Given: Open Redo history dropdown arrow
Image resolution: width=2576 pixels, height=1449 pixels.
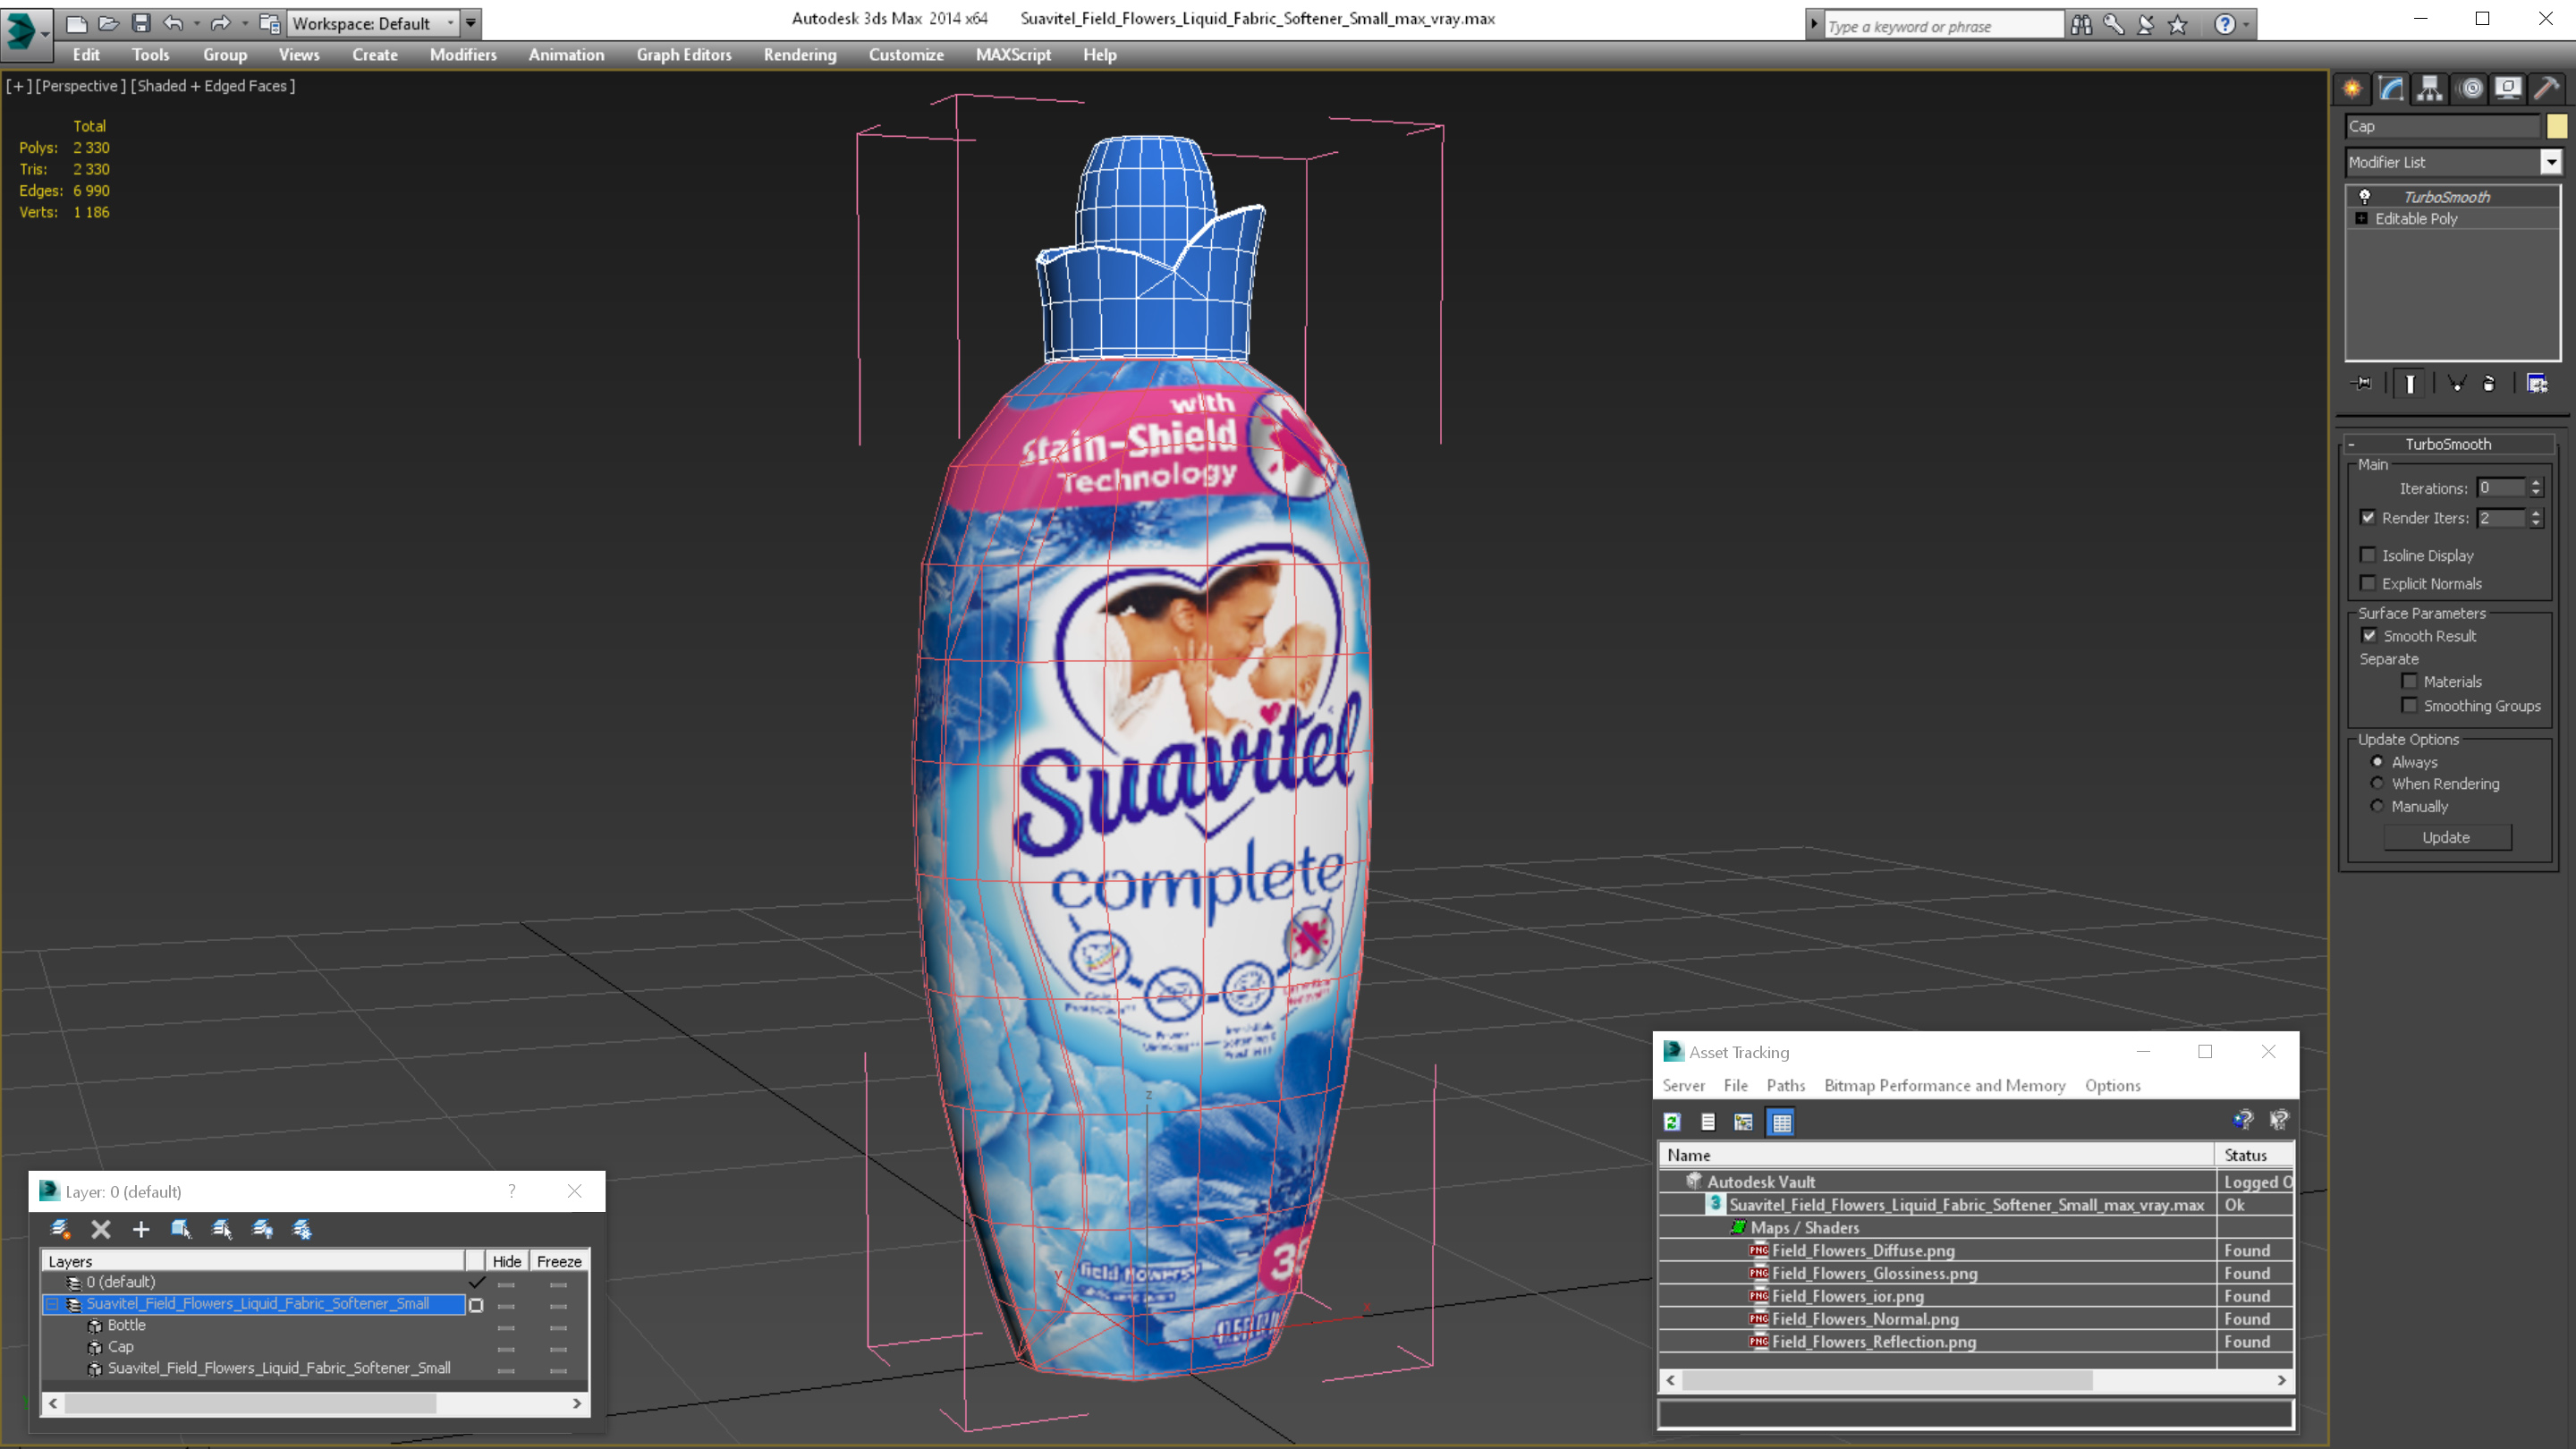Looking at the screenshot, I should click(x=245, y=23).
